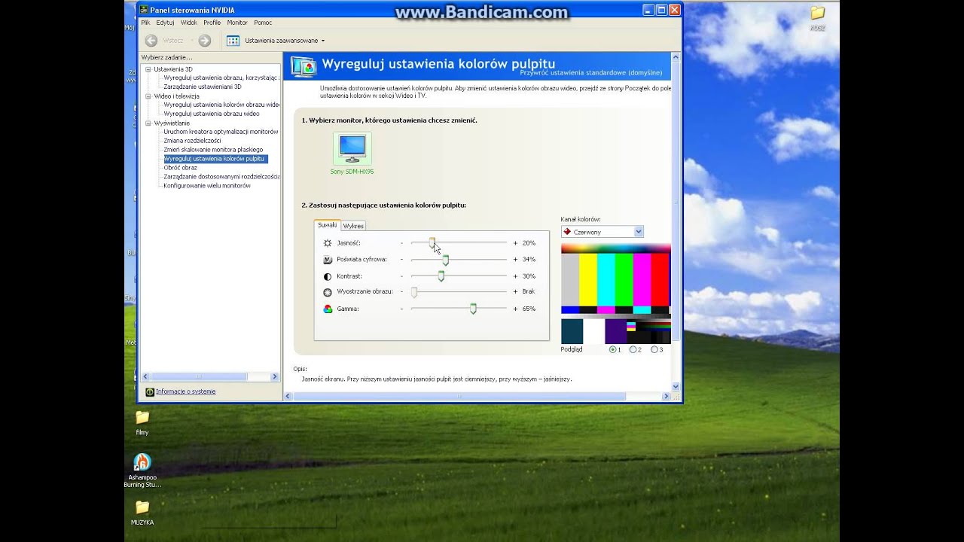
Task: Click the Wstecz back button label
Action: [x=172, y=41]
